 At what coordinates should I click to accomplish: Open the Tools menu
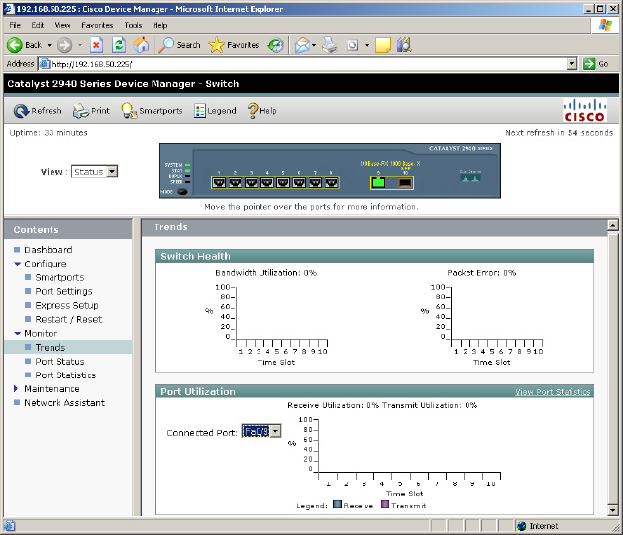click(x=133, y=25)
